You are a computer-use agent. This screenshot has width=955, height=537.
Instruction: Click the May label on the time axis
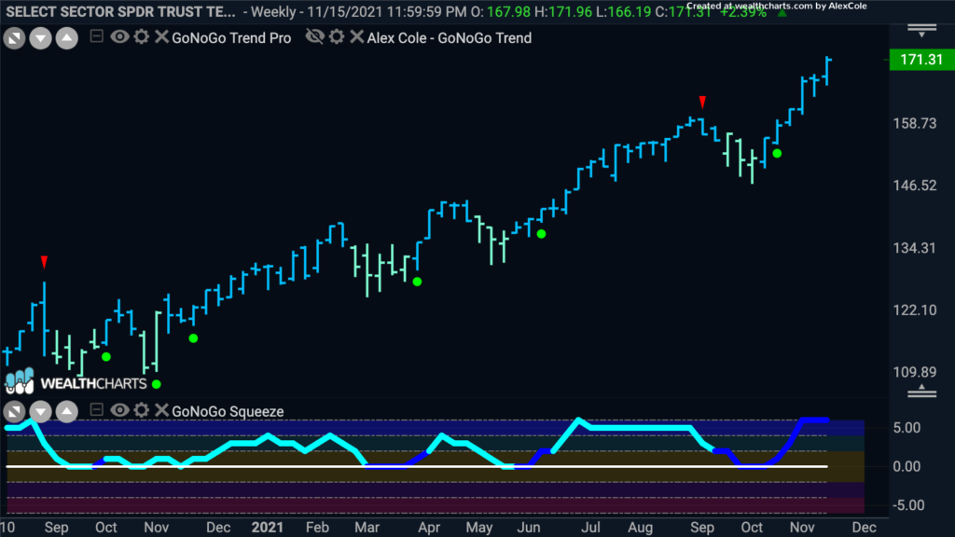click(479, 528)
